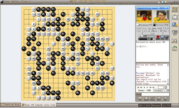Click the Log Out button
Viewport: 179px width, 108px height.
tap(166, 105)
